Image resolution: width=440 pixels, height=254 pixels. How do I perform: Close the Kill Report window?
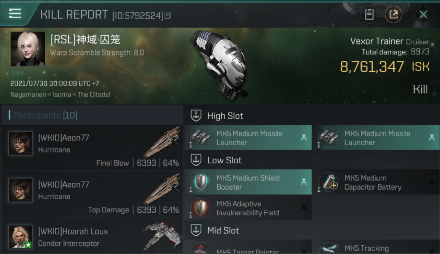click(x=423, y=15)
